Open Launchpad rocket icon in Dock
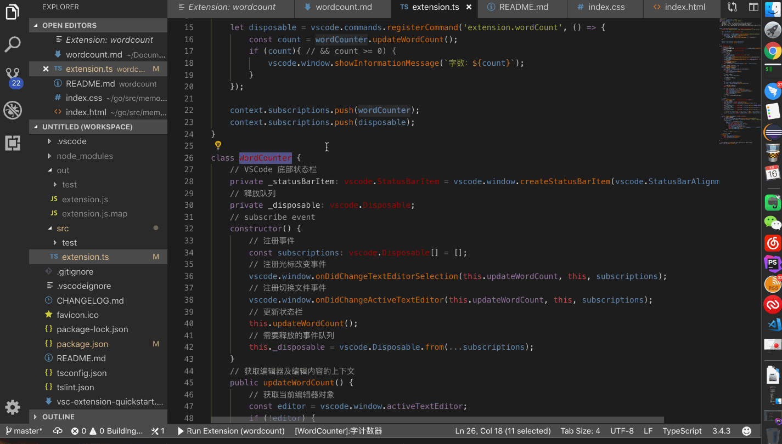782x444 pixels. (x=773, y=30)
